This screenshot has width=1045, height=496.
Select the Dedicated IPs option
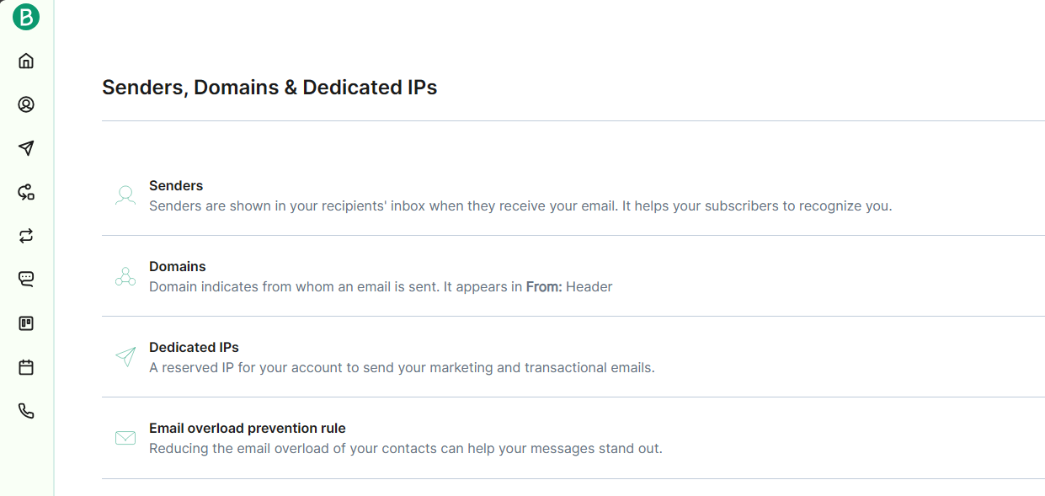click(x=194, y=347)
